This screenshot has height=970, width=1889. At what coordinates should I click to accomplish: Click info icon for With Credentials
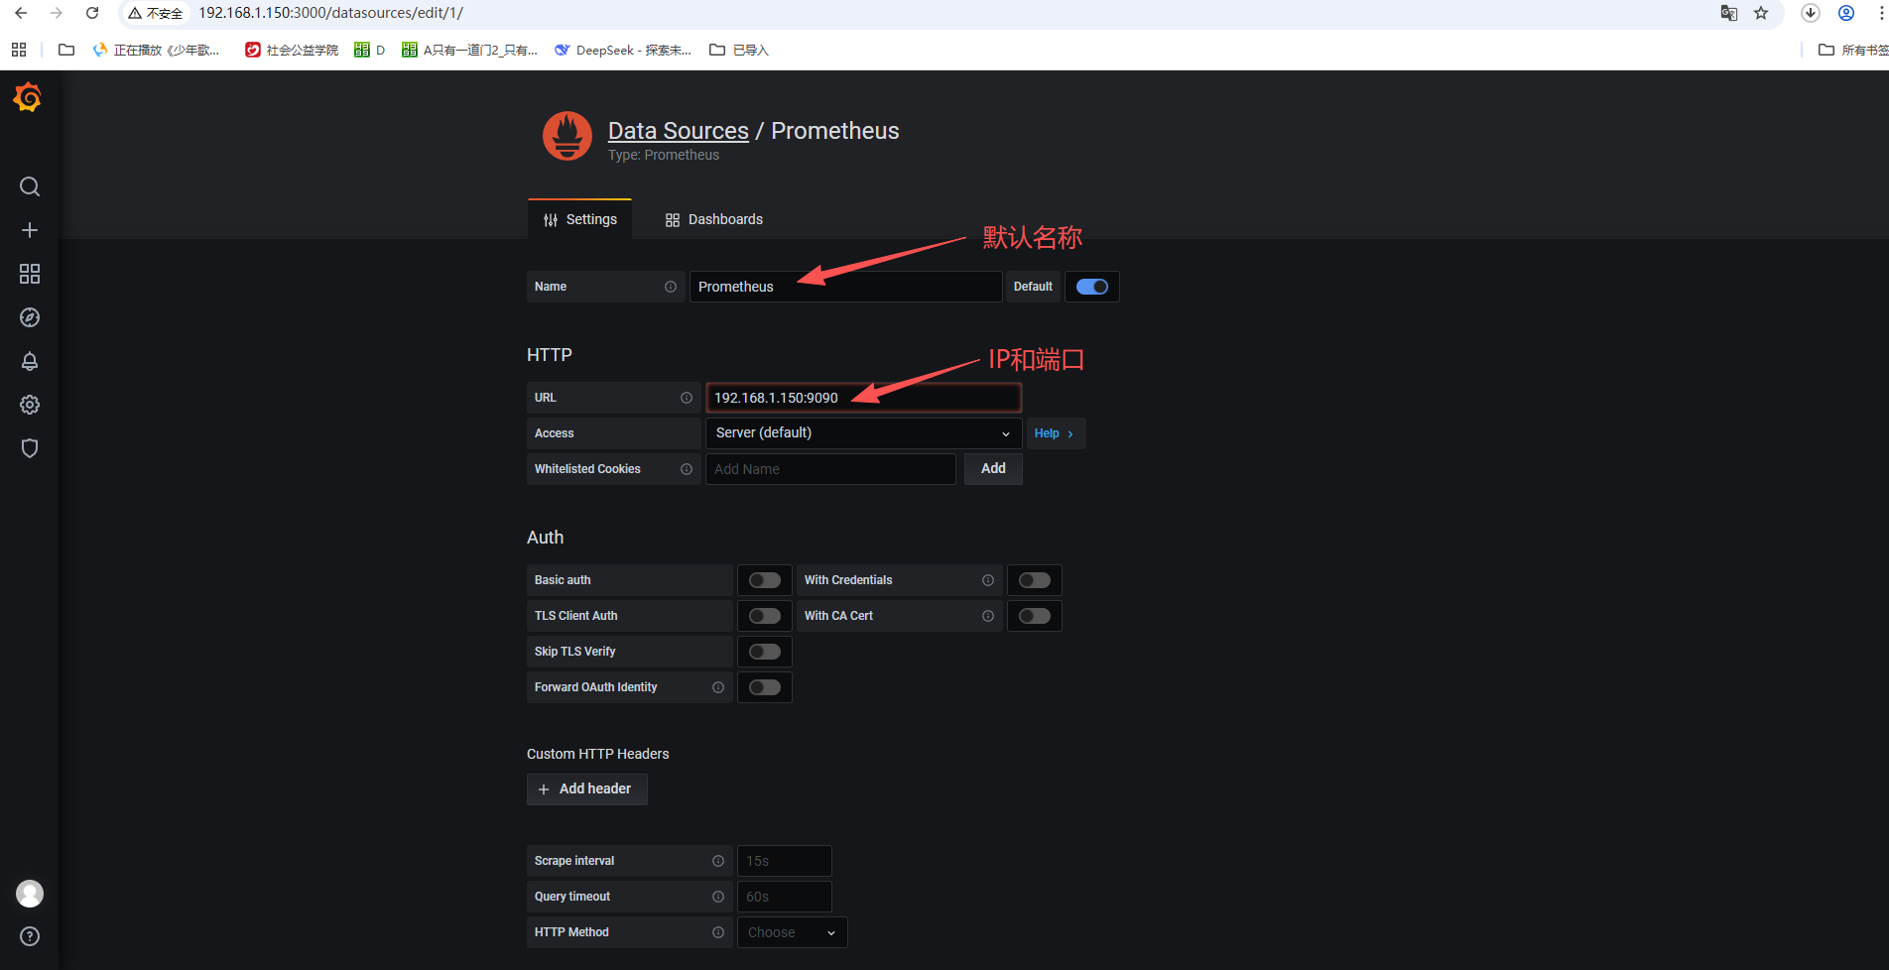point(988,580)
